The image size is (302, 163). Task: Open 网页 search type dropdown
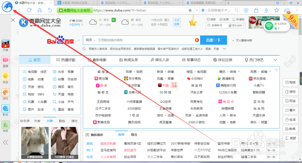coord(91,40)
